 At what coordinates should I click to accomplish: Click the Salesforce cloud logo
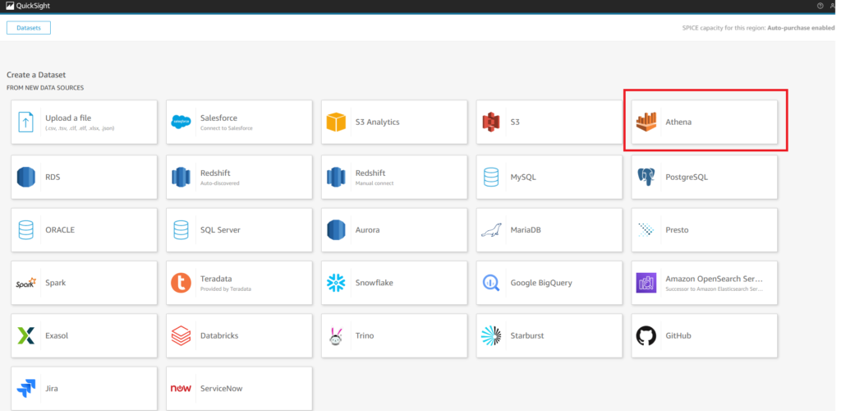point(181,122)
